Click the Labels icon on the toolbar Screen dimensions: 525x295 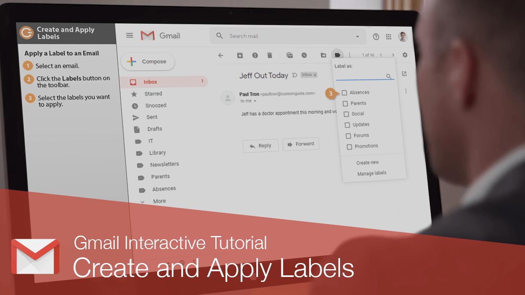click(337, 54)
